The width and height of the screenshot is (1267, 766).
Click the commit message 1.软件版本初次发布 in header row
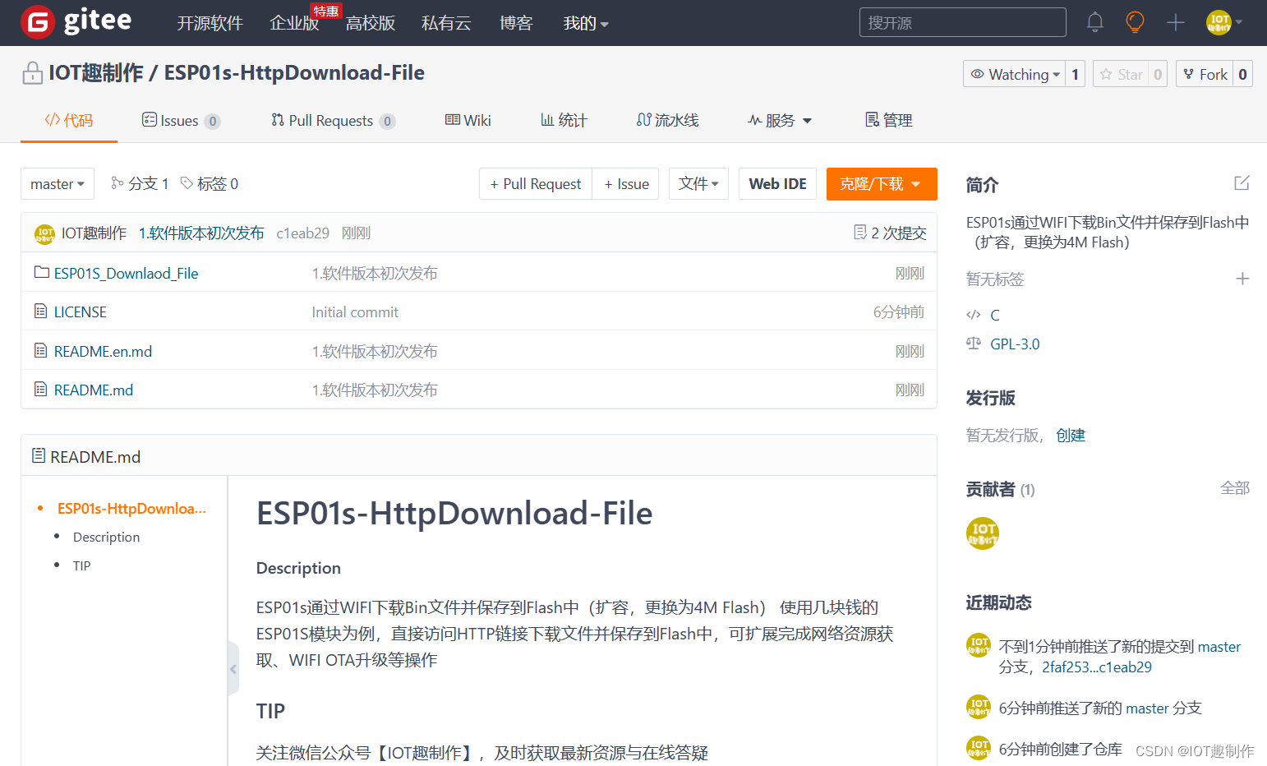(x=201, y=233)
